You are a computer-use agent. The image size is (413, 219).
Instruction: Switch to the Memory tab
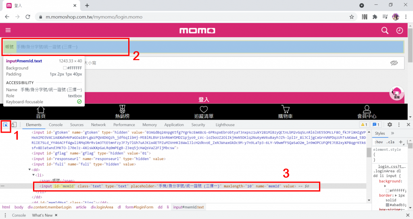tap(149, 125)
